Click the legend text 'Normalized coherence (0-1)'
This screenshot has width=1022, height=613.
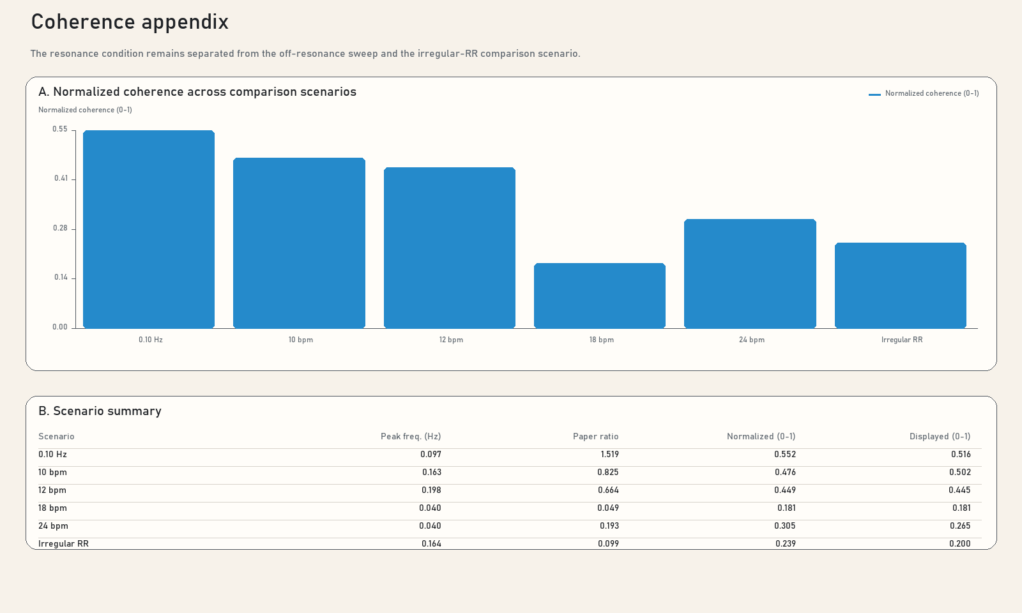(932, 93)
